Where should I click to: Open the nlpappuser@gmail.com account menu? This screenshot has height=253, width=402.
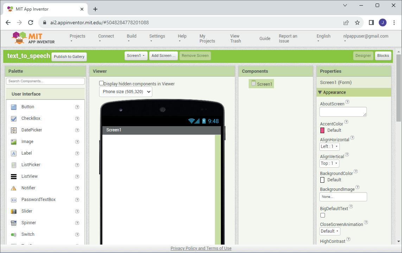(365, 38)
